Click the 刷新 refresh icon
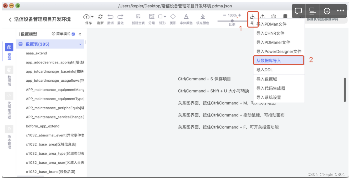The image size is (349, 179). pyautogui.click(x=100, y=16)
